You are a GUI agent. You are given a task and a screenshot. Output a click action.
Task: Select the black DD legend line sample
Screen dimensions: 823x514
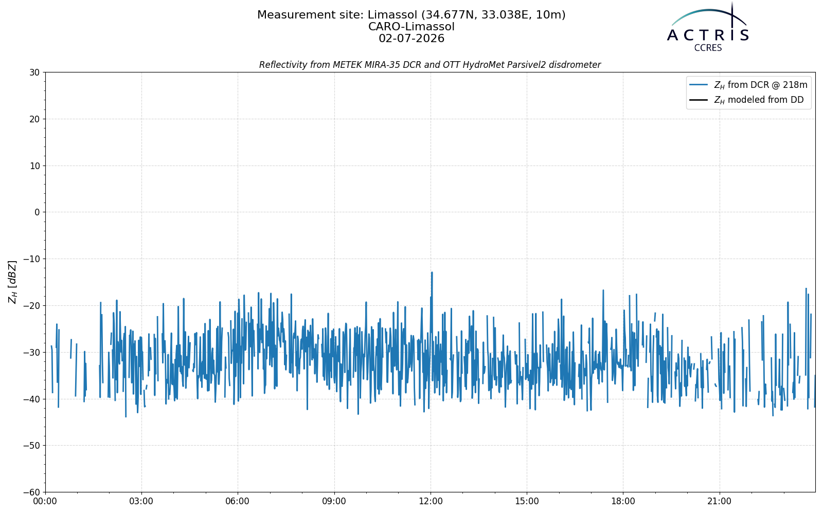699,100
